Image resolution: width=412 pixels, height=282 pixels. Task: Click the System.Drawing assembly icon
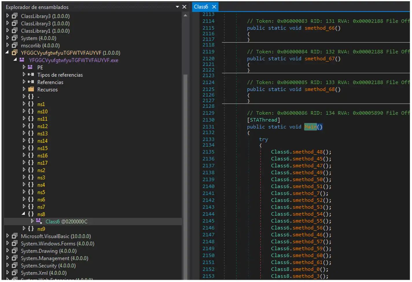[14, 251]
